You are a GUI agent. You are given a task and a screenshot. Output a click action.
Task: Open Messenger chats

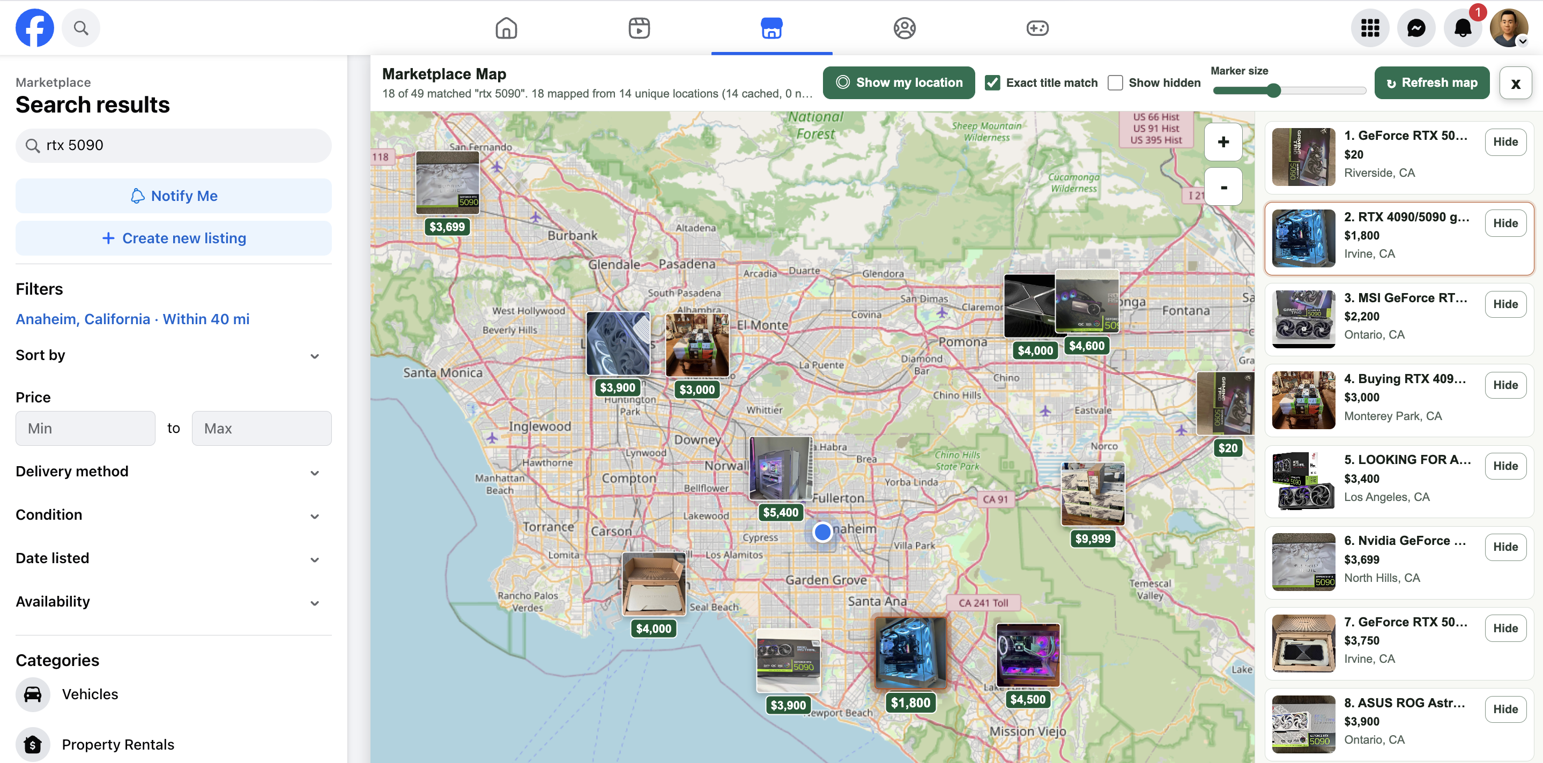click(x=1416, y=27)
